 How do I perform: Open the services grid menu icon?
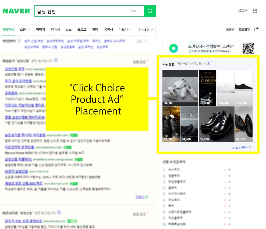point(255,11)
